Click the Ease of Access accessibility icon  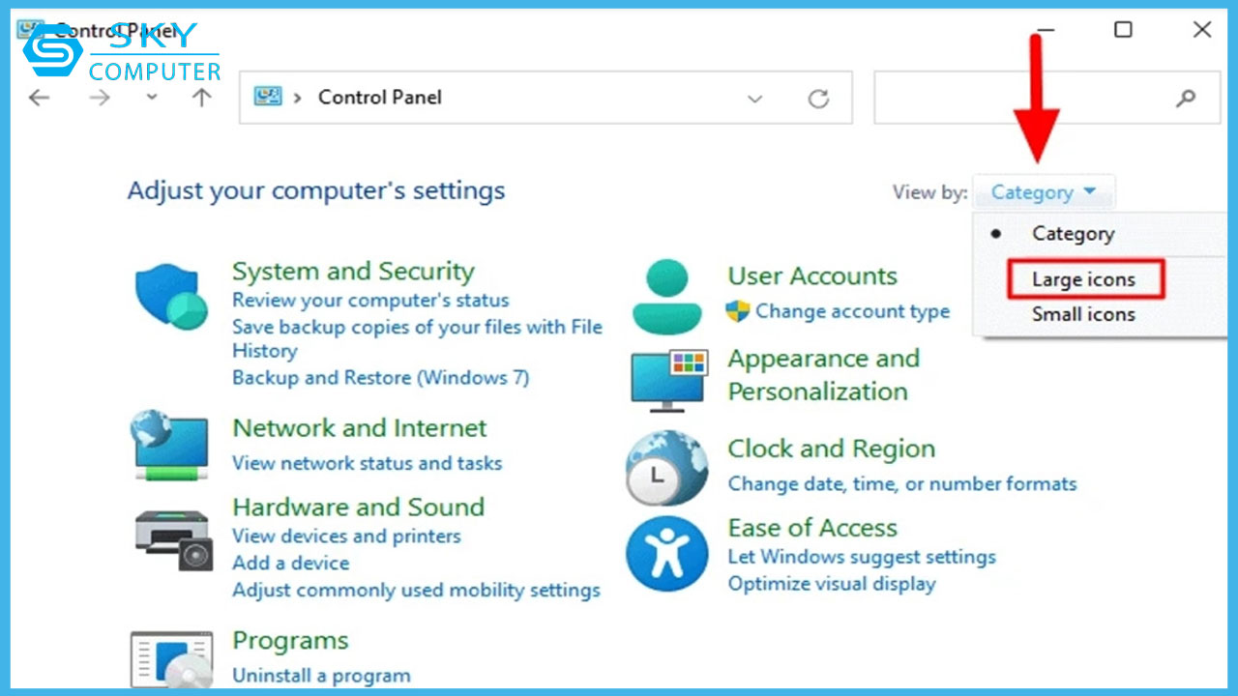666,554
